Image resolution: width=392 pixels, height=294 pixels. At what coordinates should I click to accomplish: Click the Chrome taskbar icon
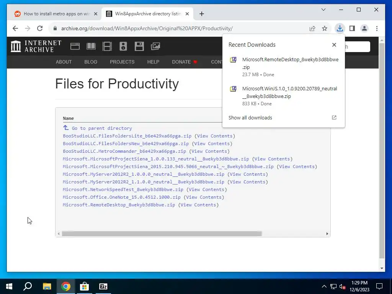click(65, 286)
